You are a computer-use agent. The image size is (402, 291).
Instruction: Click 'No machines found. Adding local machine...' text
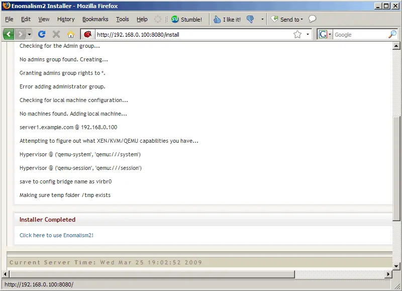click(x=73, y=114)
